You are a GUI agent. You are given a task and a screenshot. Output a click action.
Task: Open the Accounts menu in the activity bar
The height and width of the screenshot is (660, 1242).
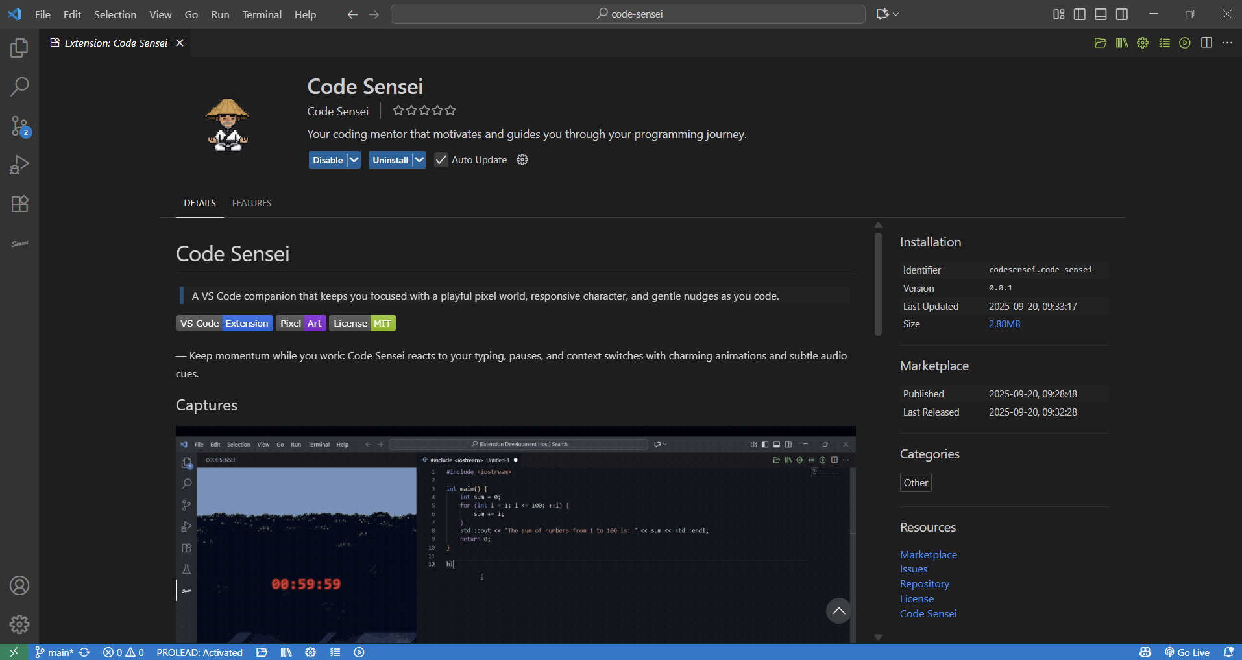click(19, 585)
